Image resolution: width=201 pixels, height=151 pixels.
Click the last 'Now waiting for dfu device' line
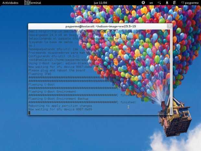(60, 109)
